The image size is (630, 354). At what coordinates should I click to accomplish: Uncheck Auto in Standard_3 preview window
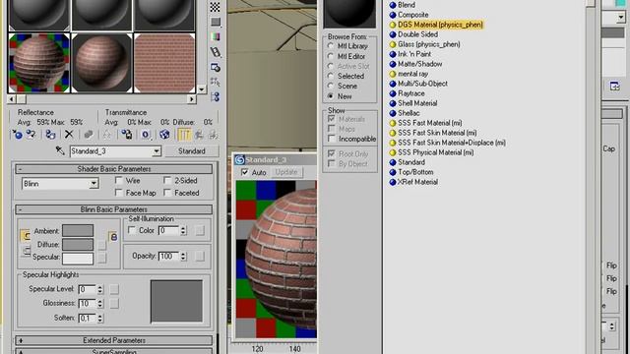tap(245, 172)
